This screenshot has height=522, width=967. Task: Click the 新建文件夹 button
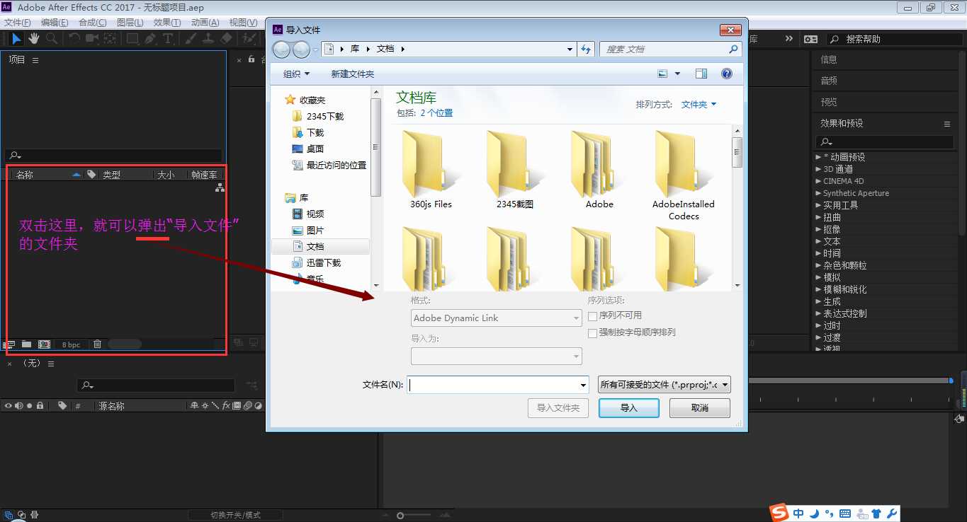tap(353, 74)
